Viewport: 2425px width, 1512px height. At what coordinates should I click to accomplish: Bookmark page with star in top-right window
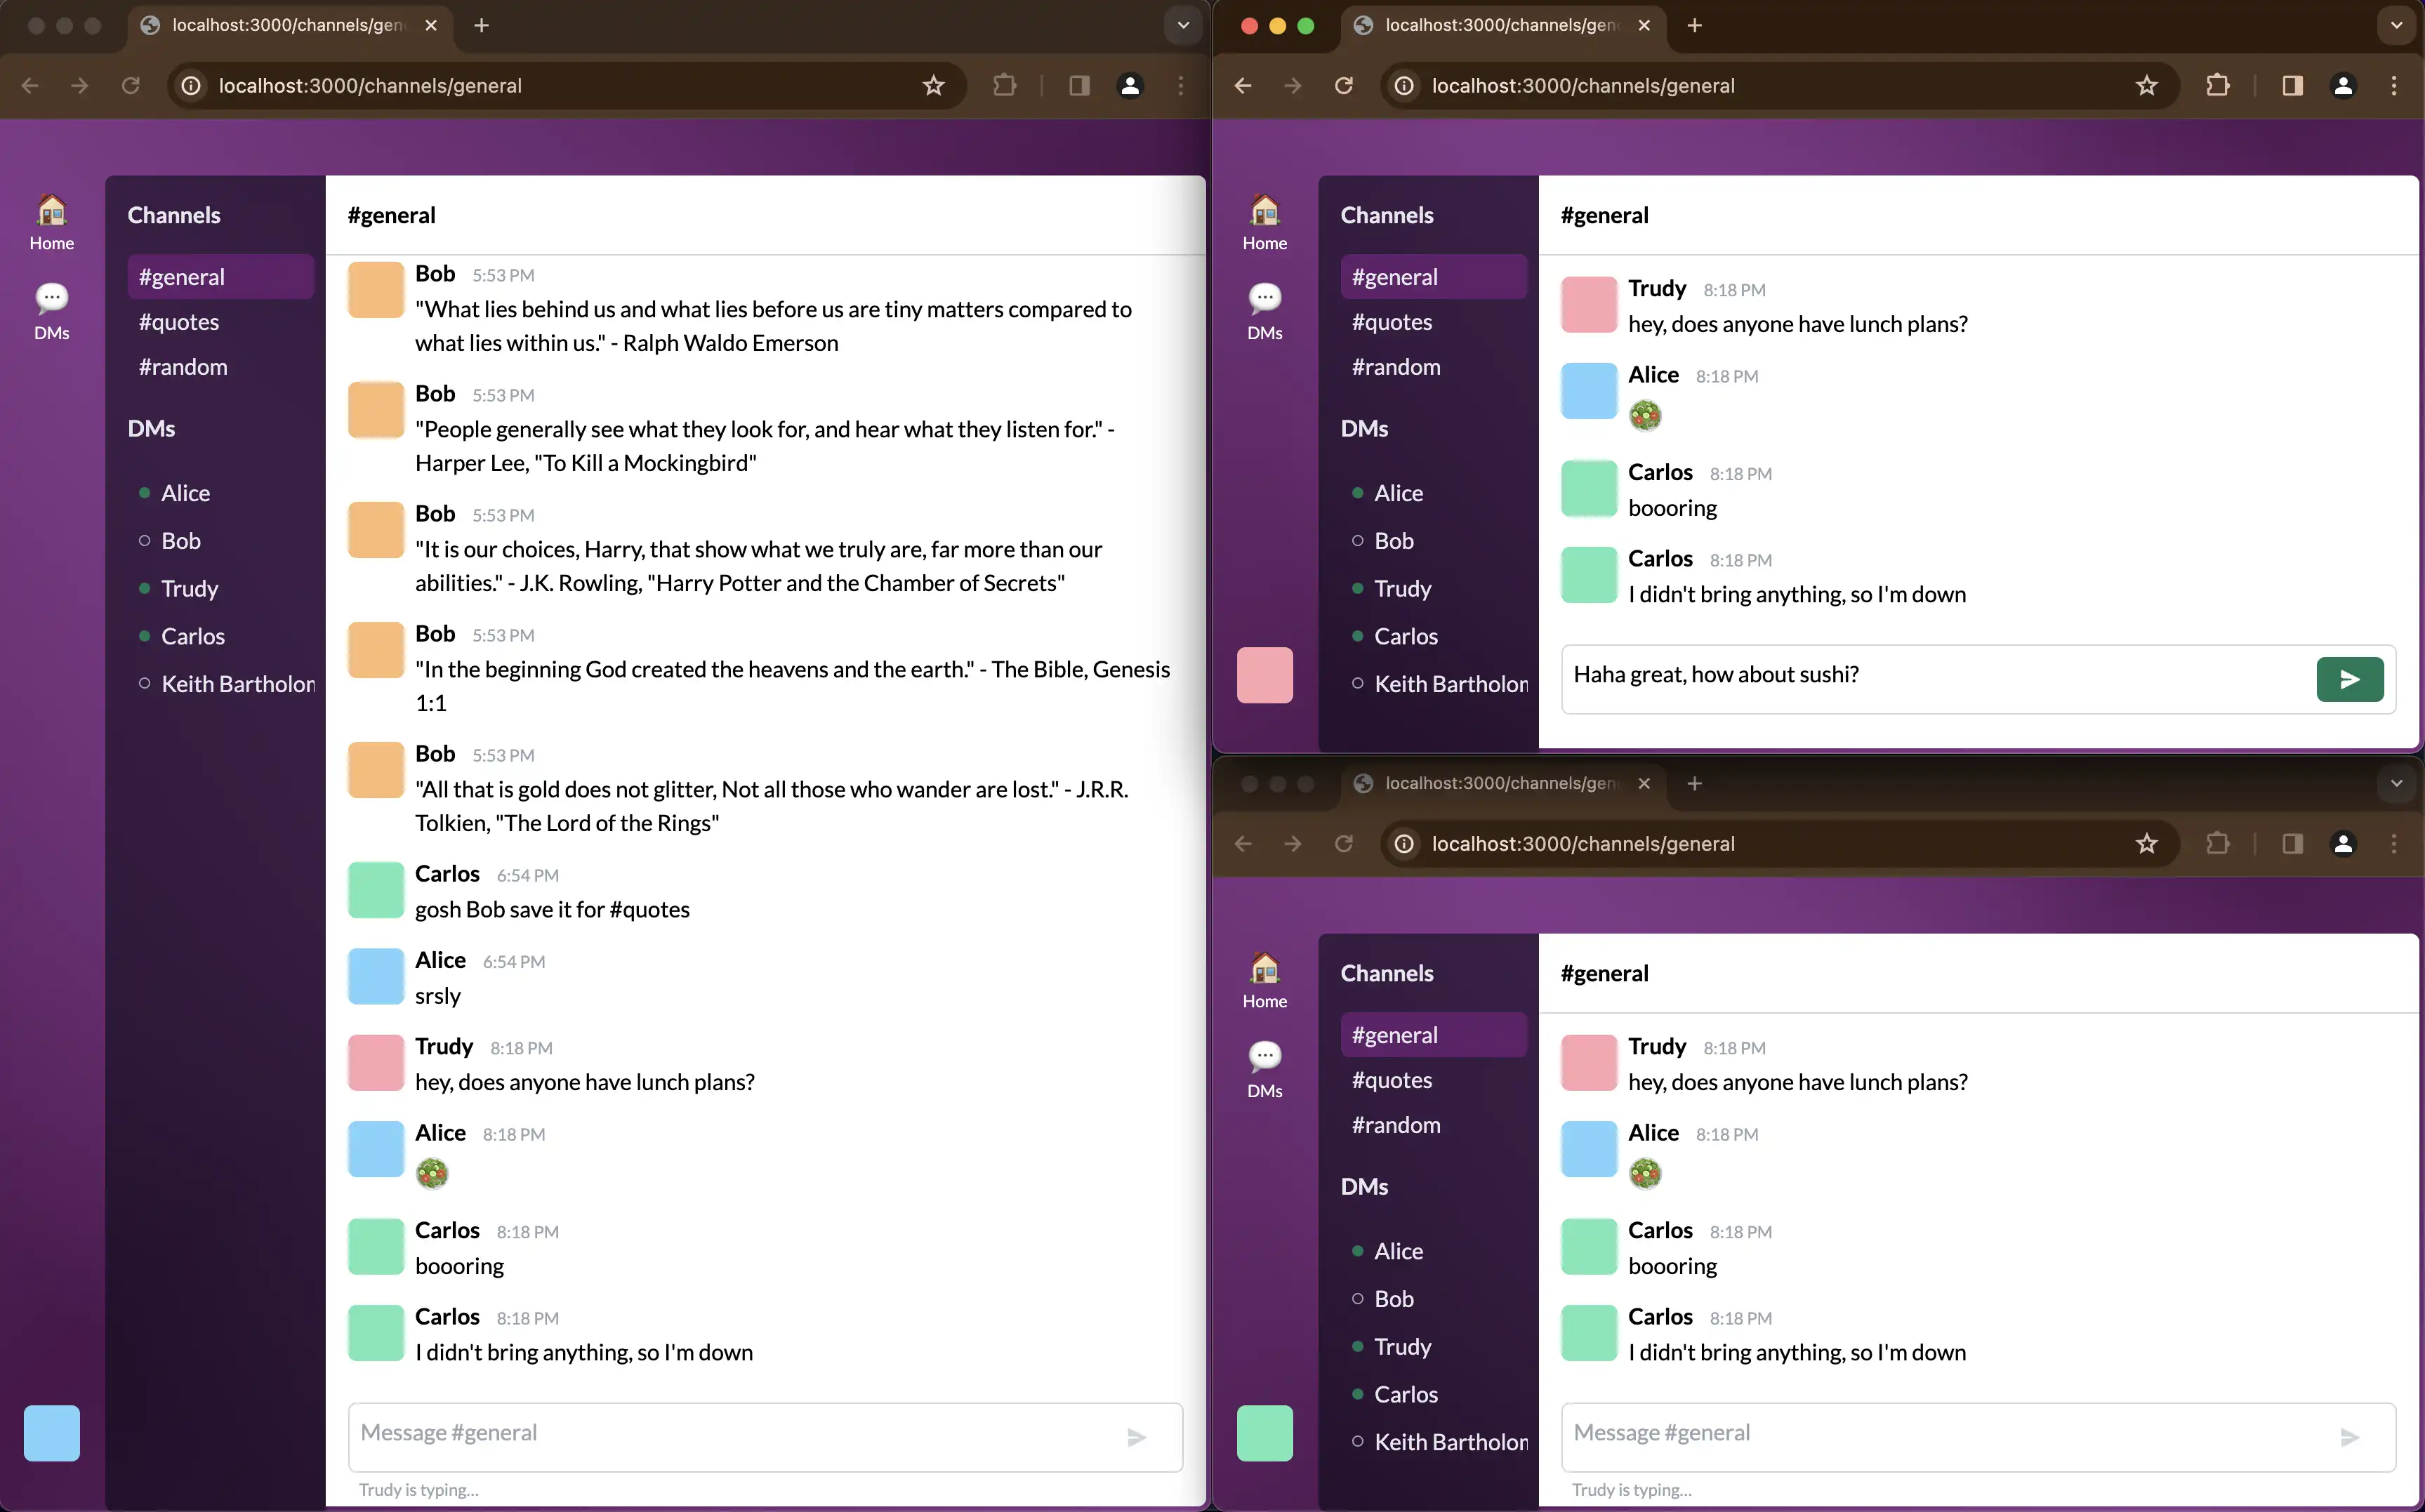pos(2146,85)
